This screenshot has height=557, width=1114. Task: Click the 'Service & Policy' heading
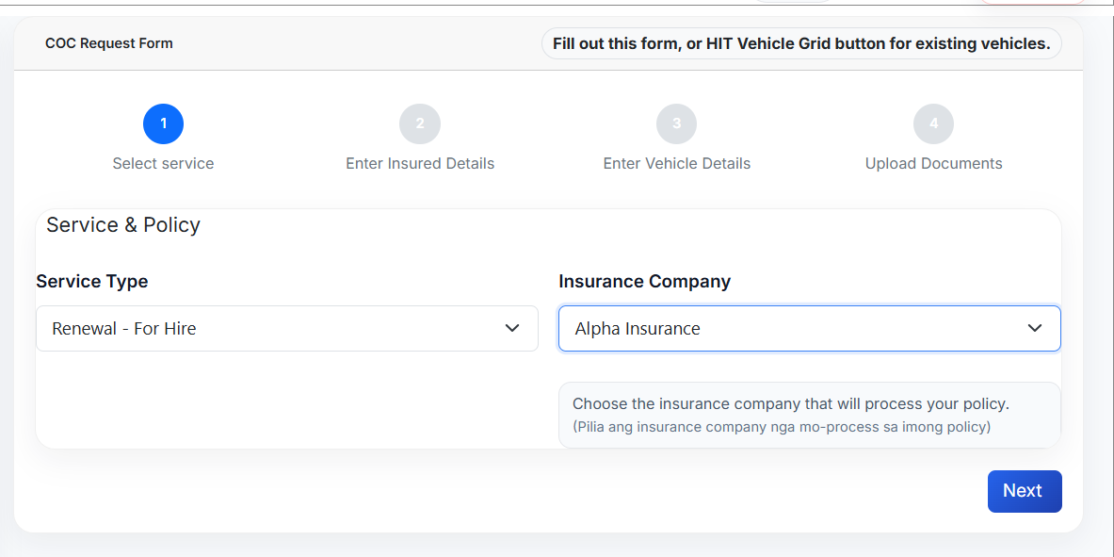[123, 225]
